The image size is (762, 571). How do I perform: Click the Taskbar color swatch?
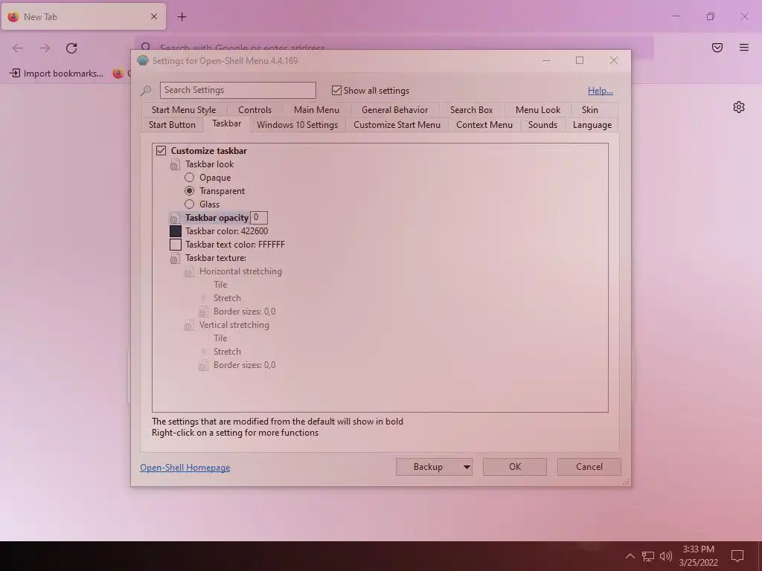176,231
